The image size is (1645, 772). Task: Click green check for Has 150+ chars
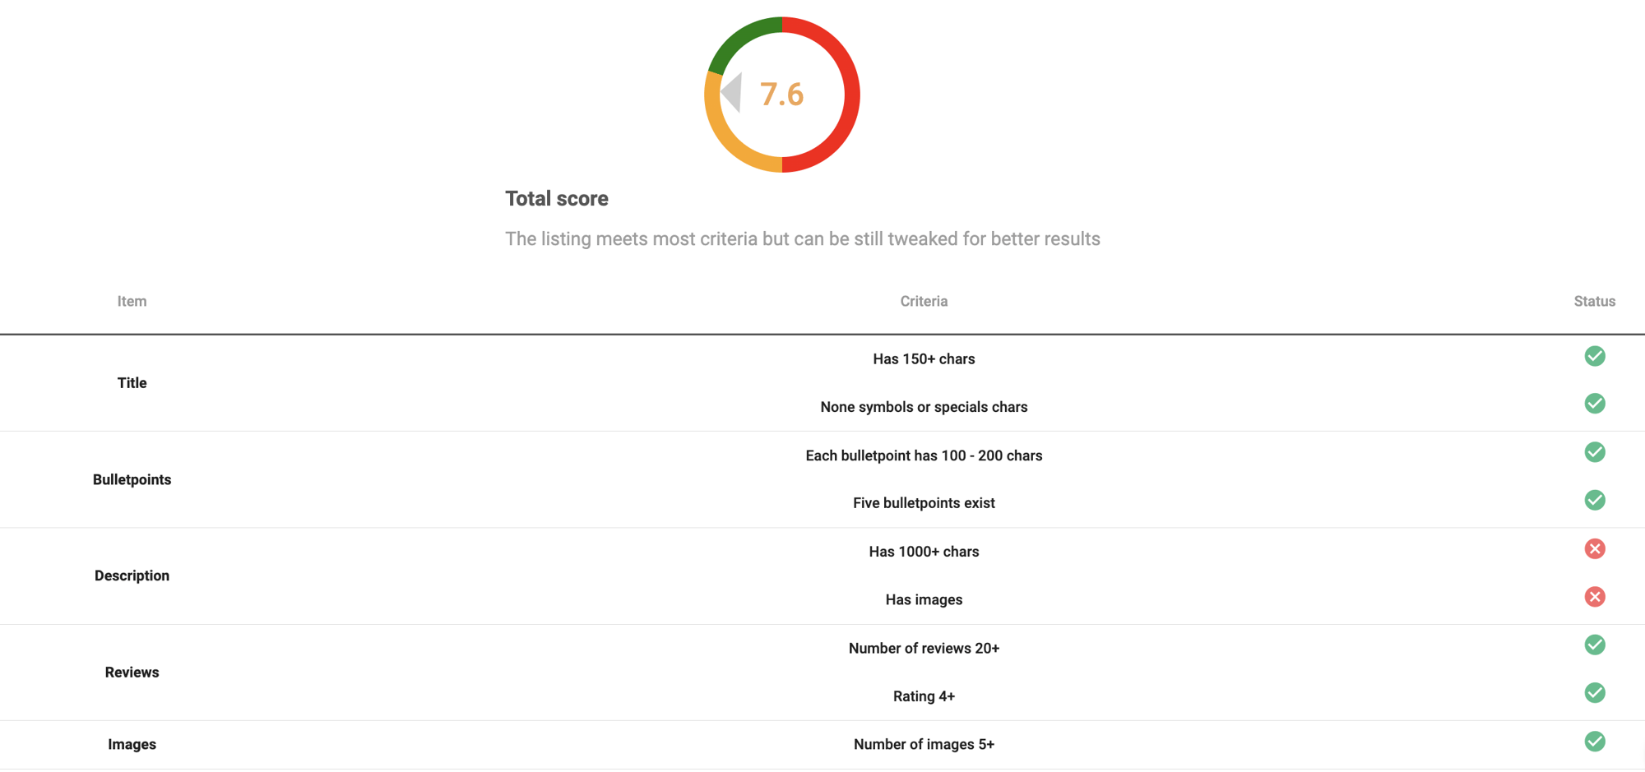[x=1594, y=356]
